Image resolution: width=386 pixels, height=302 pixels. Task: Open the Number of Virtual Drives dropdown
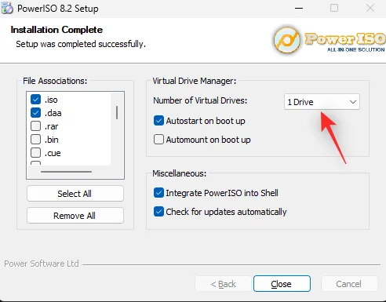[322, 102]
